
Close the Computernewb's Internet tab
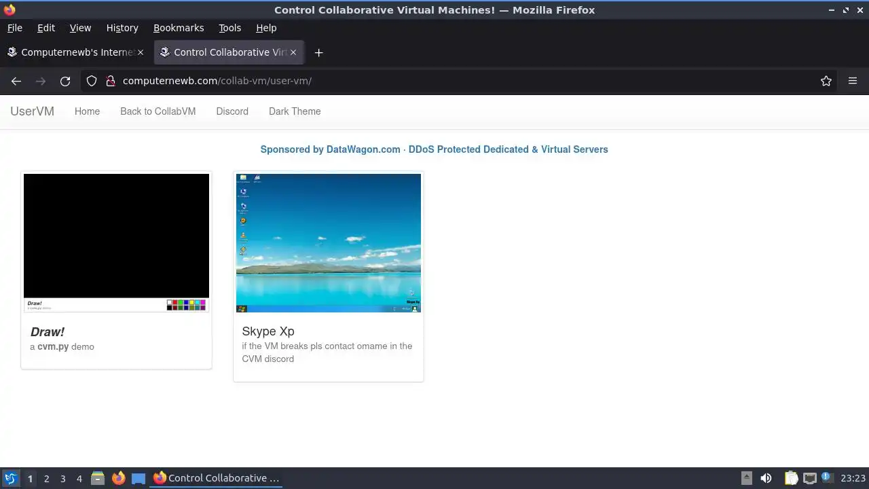[141, 52]
